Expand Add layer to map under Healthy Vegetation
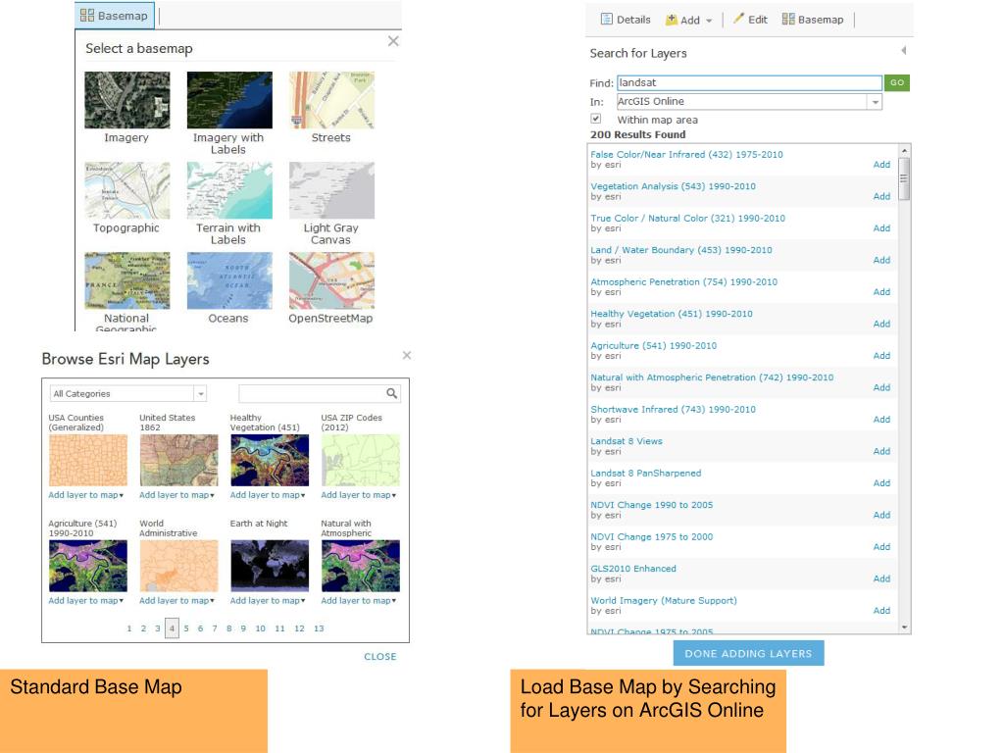The image size is (1004, 753). click(x=268, y=495)
